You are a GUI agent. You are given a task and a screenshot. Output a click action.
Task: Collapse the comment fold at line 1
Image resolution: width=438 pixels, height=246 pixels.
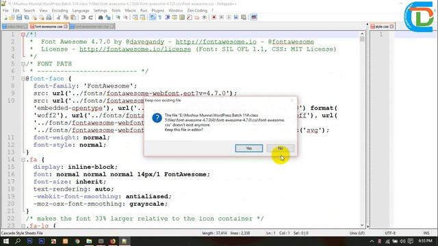(x=23, y=35)
